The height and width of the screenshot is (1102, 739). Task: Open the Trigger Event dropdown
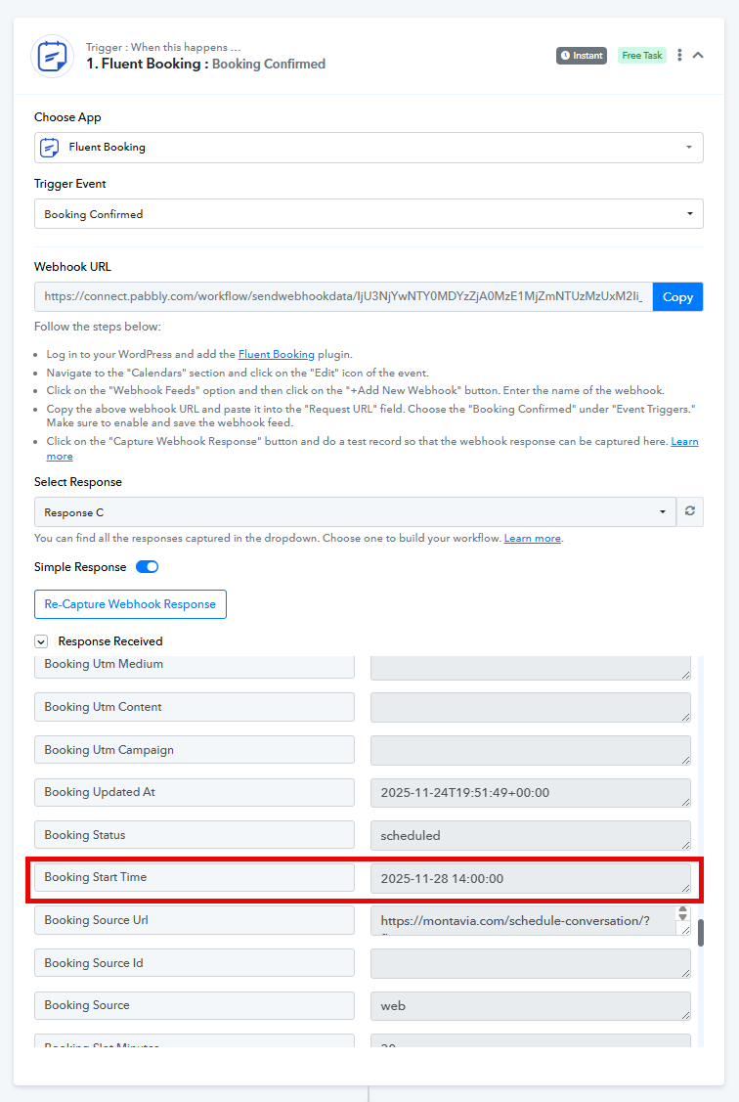tap(369, 214)
